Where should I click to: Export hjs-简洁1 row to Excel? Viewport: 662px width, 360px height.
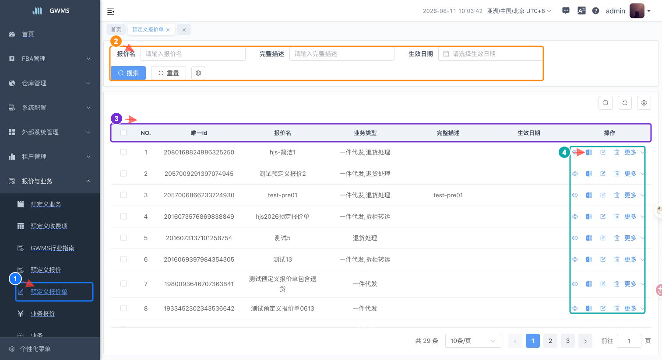click(589, 152)
